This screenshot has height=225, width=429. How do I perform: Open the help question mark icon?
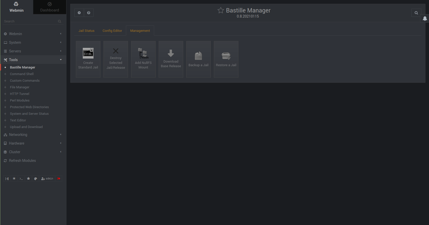point(89,13)
